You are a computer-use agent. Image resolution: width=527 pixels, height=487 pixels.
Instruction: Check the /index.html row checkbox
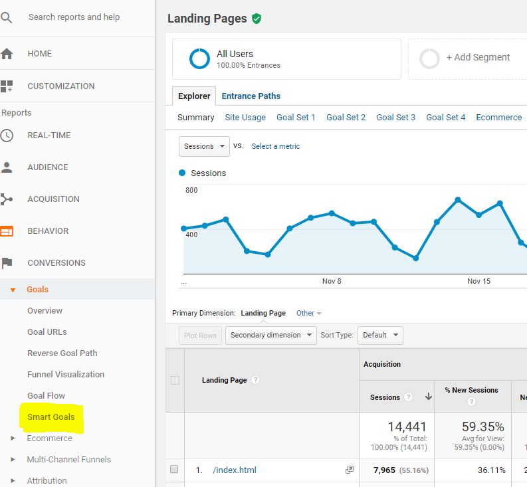pyautogui.click(x=174, y=469)
